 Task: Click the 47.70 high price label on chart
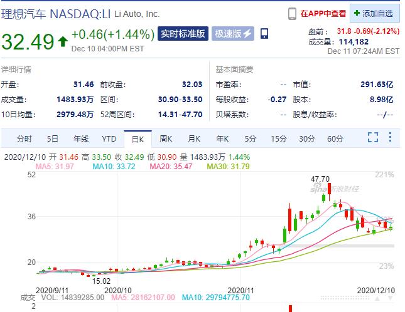point(320,179)
